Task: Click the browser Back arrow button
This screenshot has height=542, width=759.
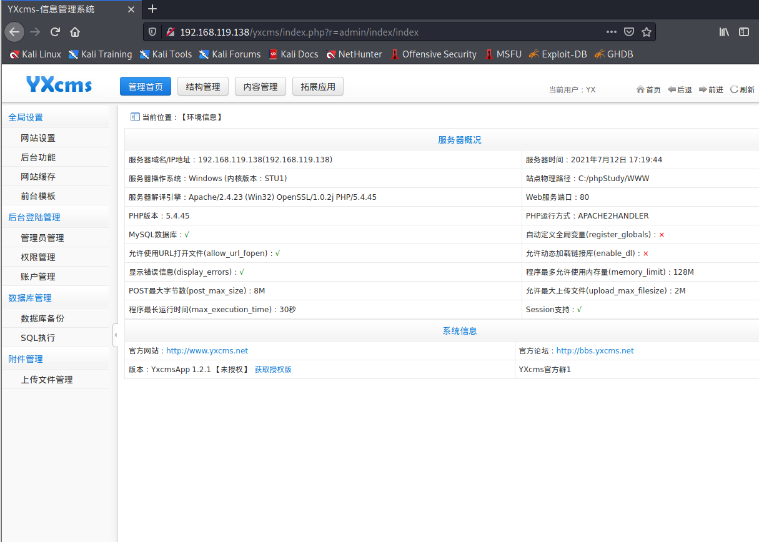Action: pyautogui.click(x=15, y=32)
